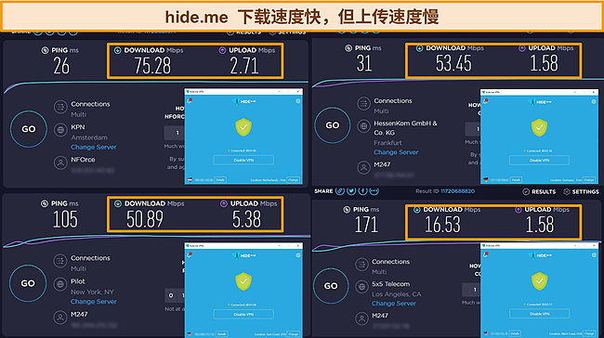Copy share link icon next to SHARE
The image size is (604, 338).
point(340,191)
